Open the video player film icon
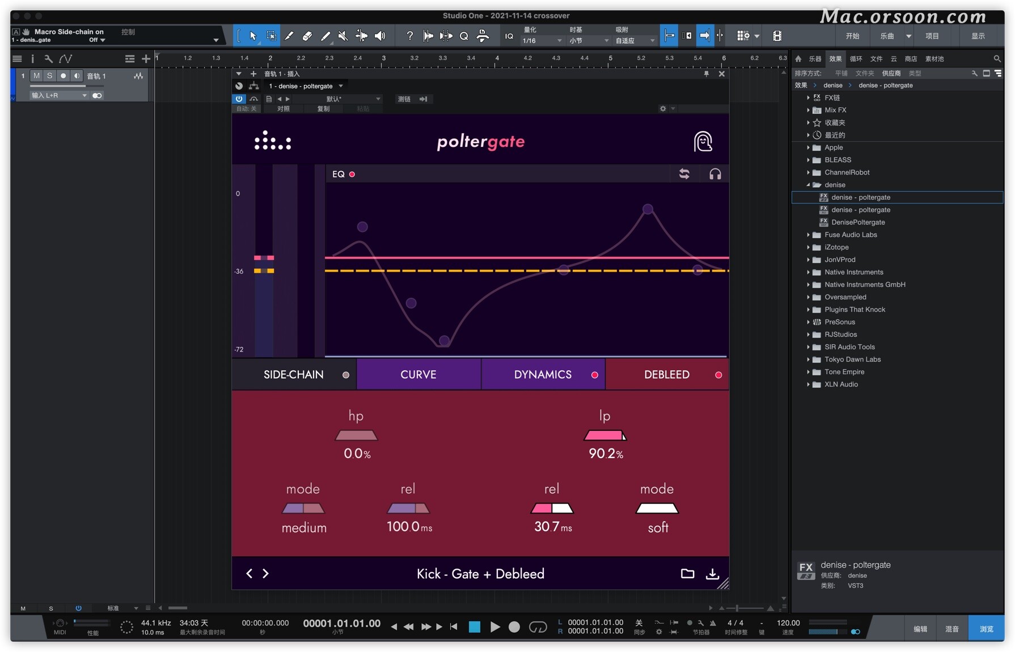Image resolution: width=1015 pixels, height=652 pixels. click(x=777, y=36)
